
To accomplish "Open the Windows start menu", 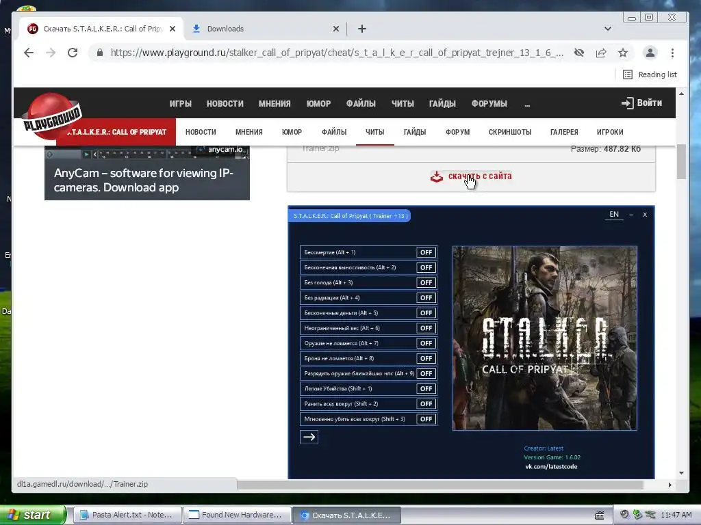I will point(32,515).
